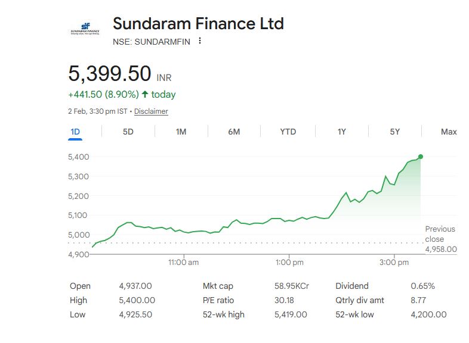The width and height of the screenshot is (469, 343).
Task: Show the 1M chart range
Action: [181, 132]
